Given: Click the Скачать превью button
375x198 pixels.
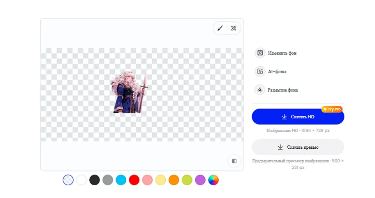Looking at the screenshot, I should pos(298,147).
